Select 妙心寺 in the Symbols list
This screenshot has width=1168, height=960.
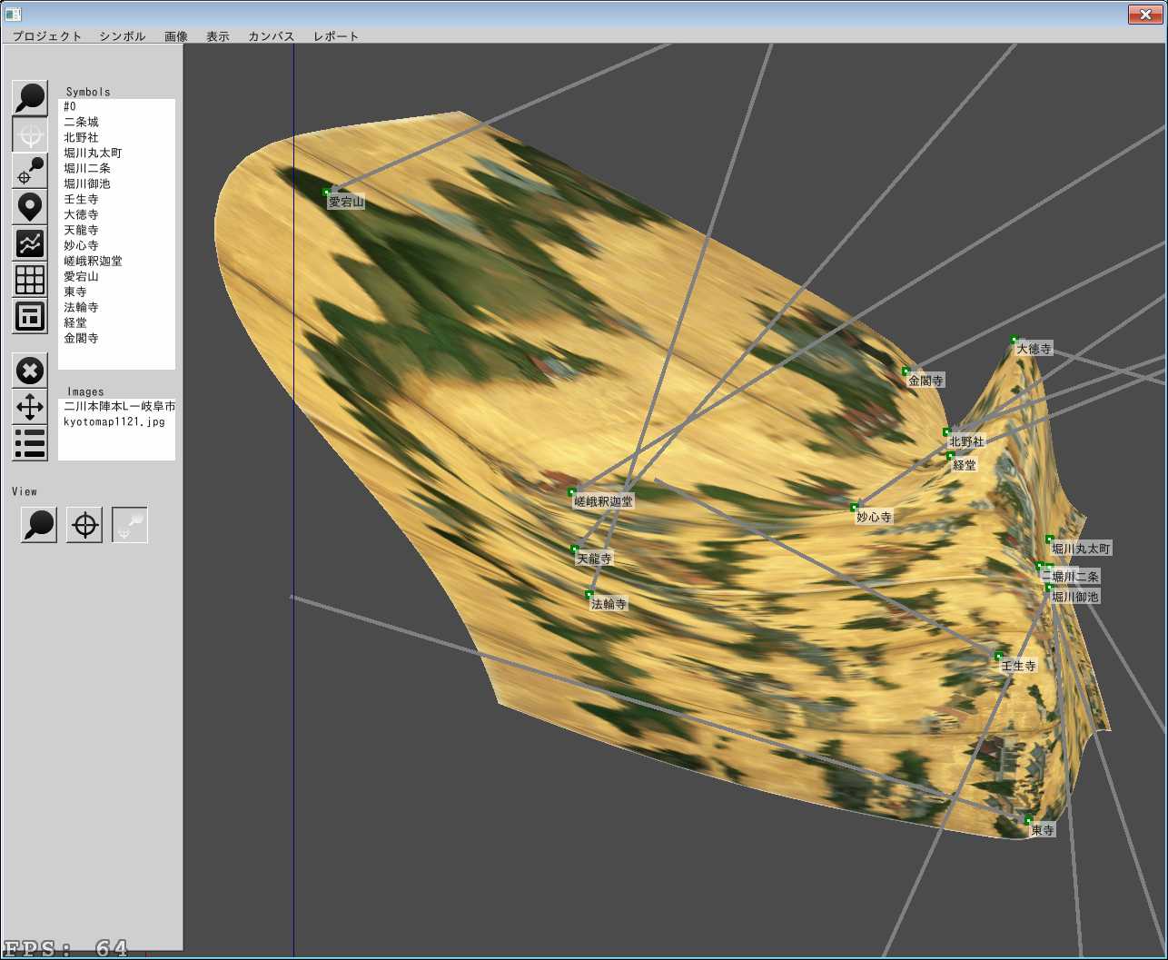pyautogui.click(x=116, y=245)
